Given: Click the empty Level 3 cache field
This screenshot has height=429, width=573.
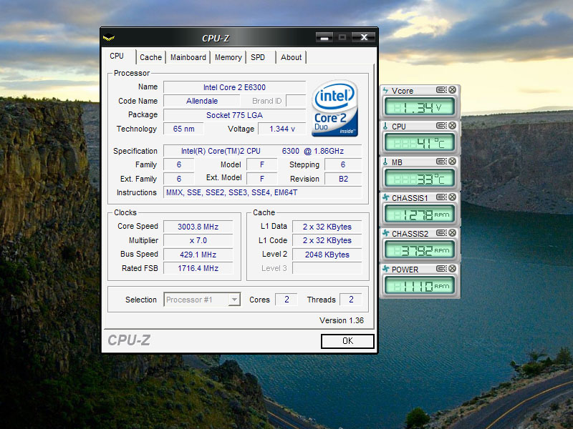Looking at the screenshot, I should tap(327, 268).
